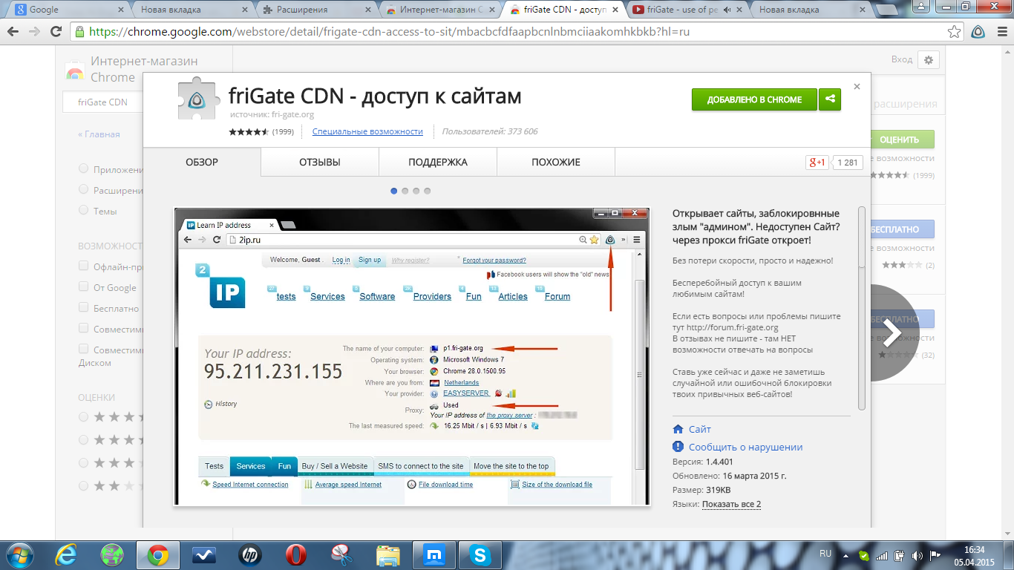Click the home icon beside Сайт

(678, 429)
